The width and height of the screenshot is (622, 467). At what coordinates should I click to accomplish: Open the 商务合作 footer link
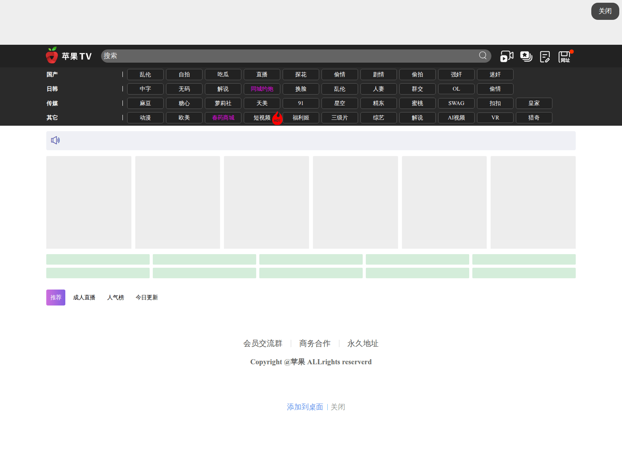(x=315, y=343)
